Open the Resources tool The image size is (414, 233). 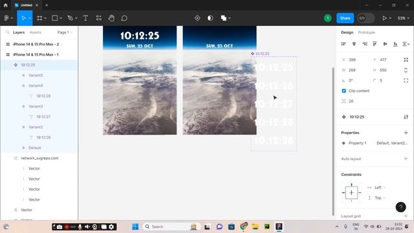(99, 18)
